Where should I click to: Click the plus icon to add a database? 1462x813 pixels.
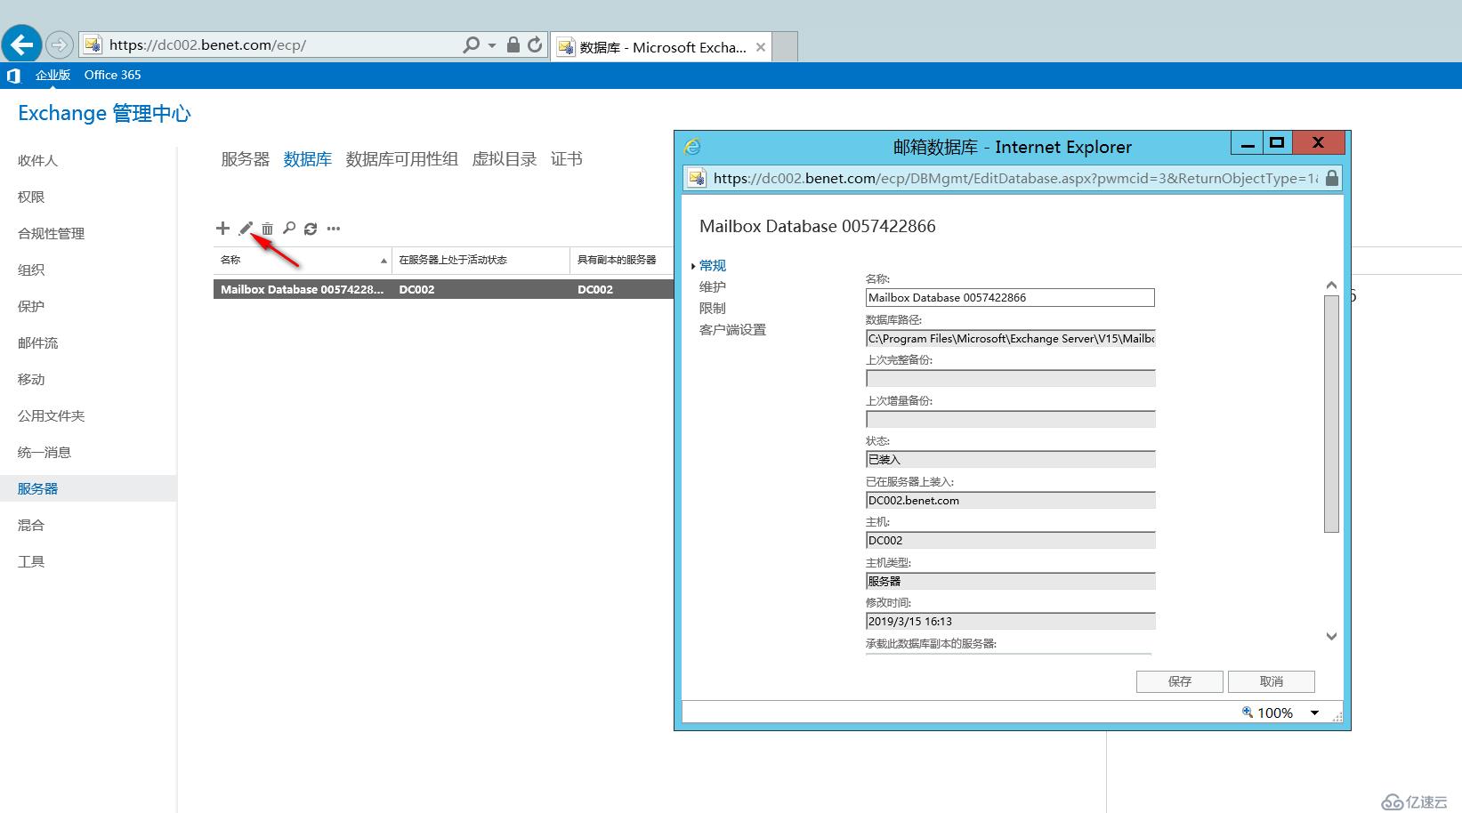(x=222, y=229)
